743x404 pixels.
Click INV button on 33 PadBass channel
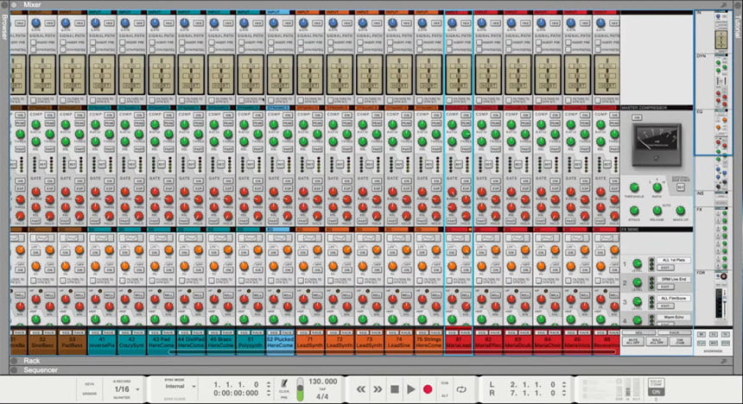click(x=79, y=22)
